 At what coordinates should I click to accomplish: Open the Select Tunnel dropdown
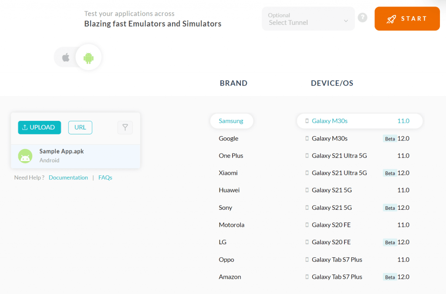pyautogui.click(x=308, y=19)
